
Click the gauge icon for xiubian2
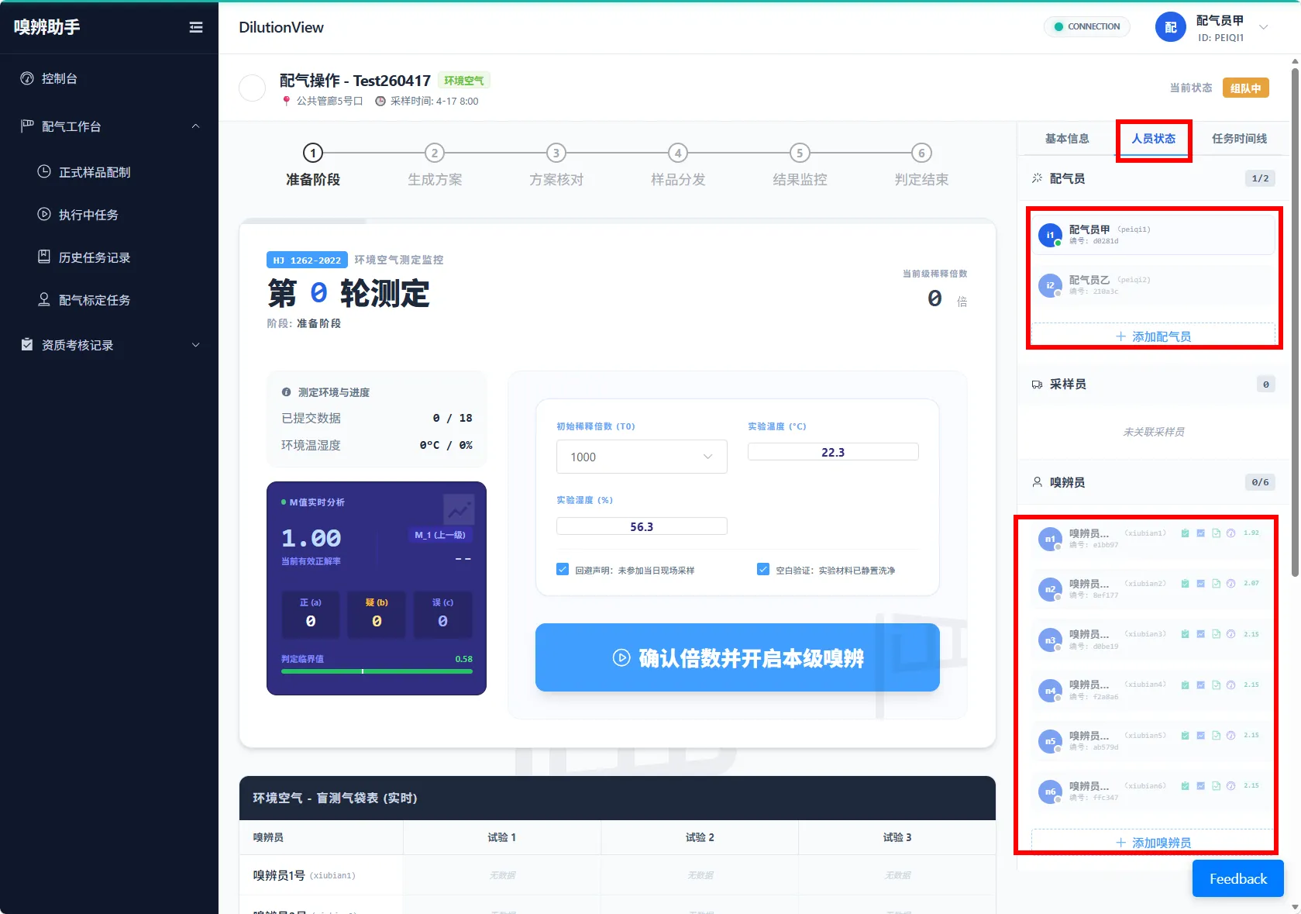click(1230, 584)
